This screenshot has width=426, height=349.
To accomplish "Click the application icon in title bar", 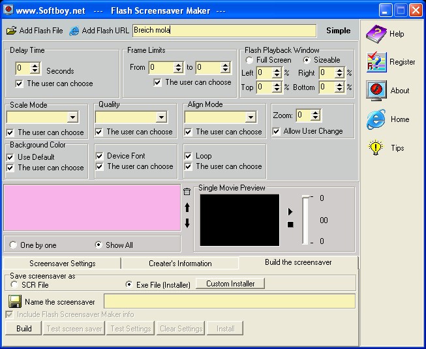I will pyautogui.click(x=8, y=10).
